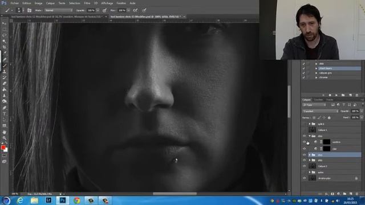Screen dimensions: 365x205
Task: Select the Quick Selection tool
Action: point(4,42)
